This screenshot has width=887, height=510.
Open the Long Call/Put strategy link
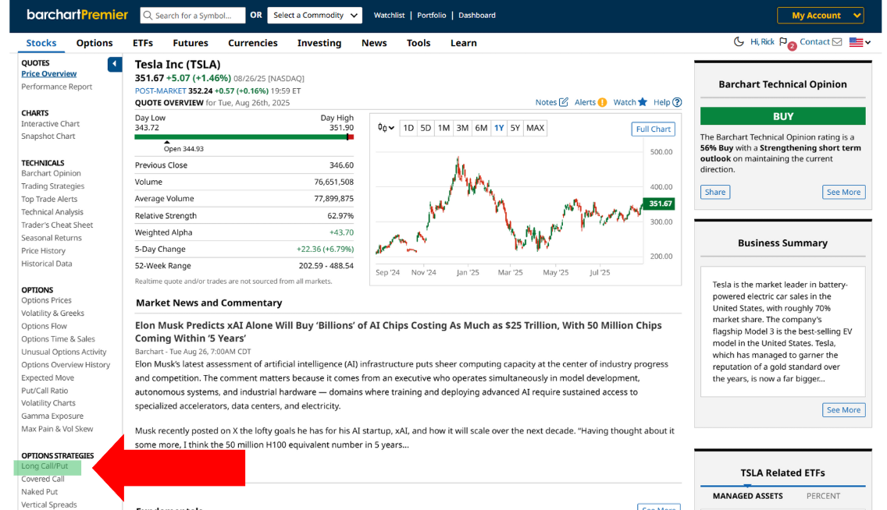click(x=45, y=466)
